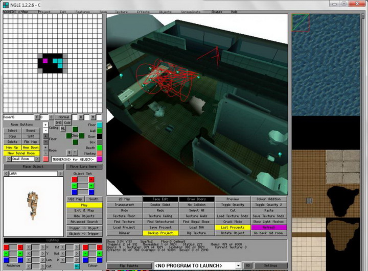
Task: Click the T button below Climb
Action: (x=75, y=153)
